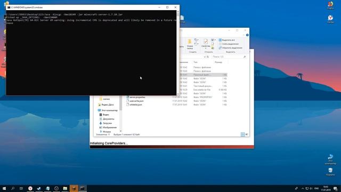Maximize the cmd.exe window
The width and height of the screenshot is (341, 192).
click(167, 7)
